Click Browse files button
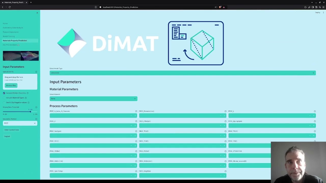 click(x=11, y=85)
